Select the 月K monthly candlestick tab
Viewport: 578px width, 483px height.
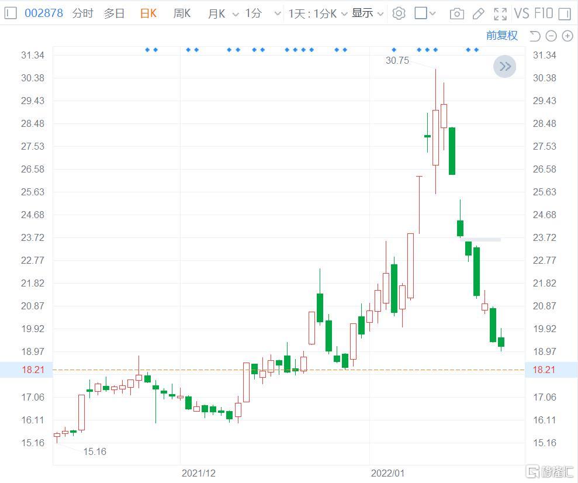pyautogui.click(x=217, y=14)
